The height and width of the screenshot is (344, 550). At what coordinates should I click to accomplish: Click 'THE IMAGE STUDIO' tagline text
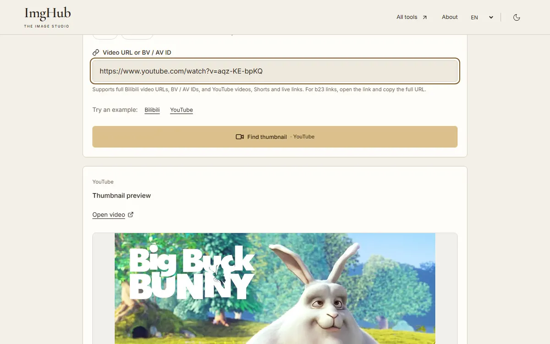pyautogui.click(x=47, y=26)
